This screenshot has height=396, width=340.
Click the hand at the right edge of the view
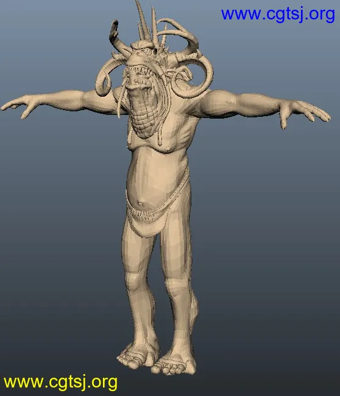tap(303, 114)
